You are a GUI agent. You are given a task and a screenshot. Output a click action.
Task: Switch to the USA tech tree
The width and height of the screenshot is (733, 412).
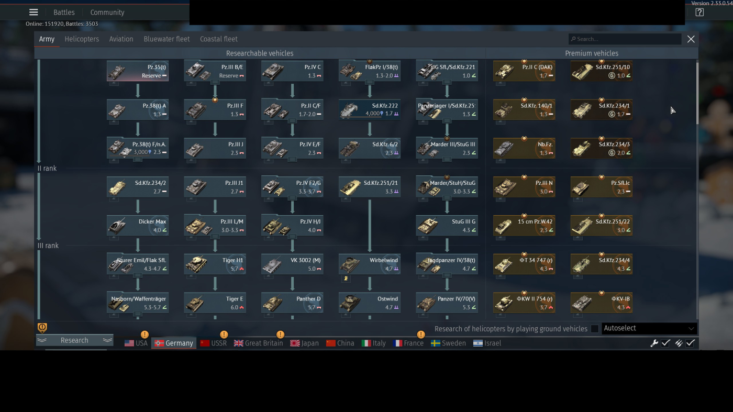[136, 343]
